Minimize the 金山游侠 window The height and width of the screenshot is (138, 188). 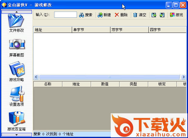tap(169, 5)
